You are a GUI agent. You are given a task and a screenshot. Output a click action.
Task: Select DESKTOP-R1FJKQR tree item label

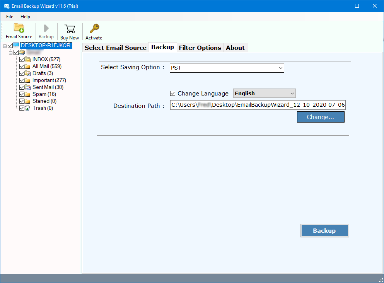[x=46, y=45]
